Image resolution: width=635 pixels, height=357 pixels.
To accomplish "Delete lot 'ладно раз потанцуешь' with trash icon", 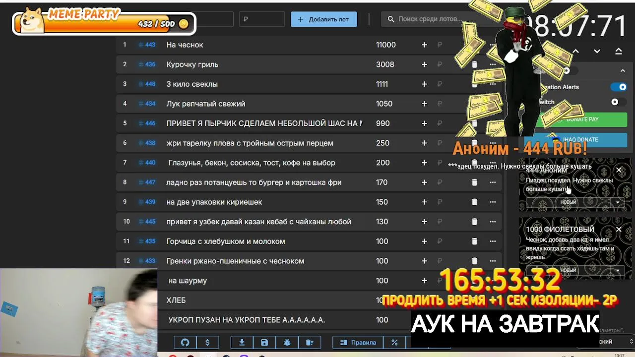I will 474,182.
